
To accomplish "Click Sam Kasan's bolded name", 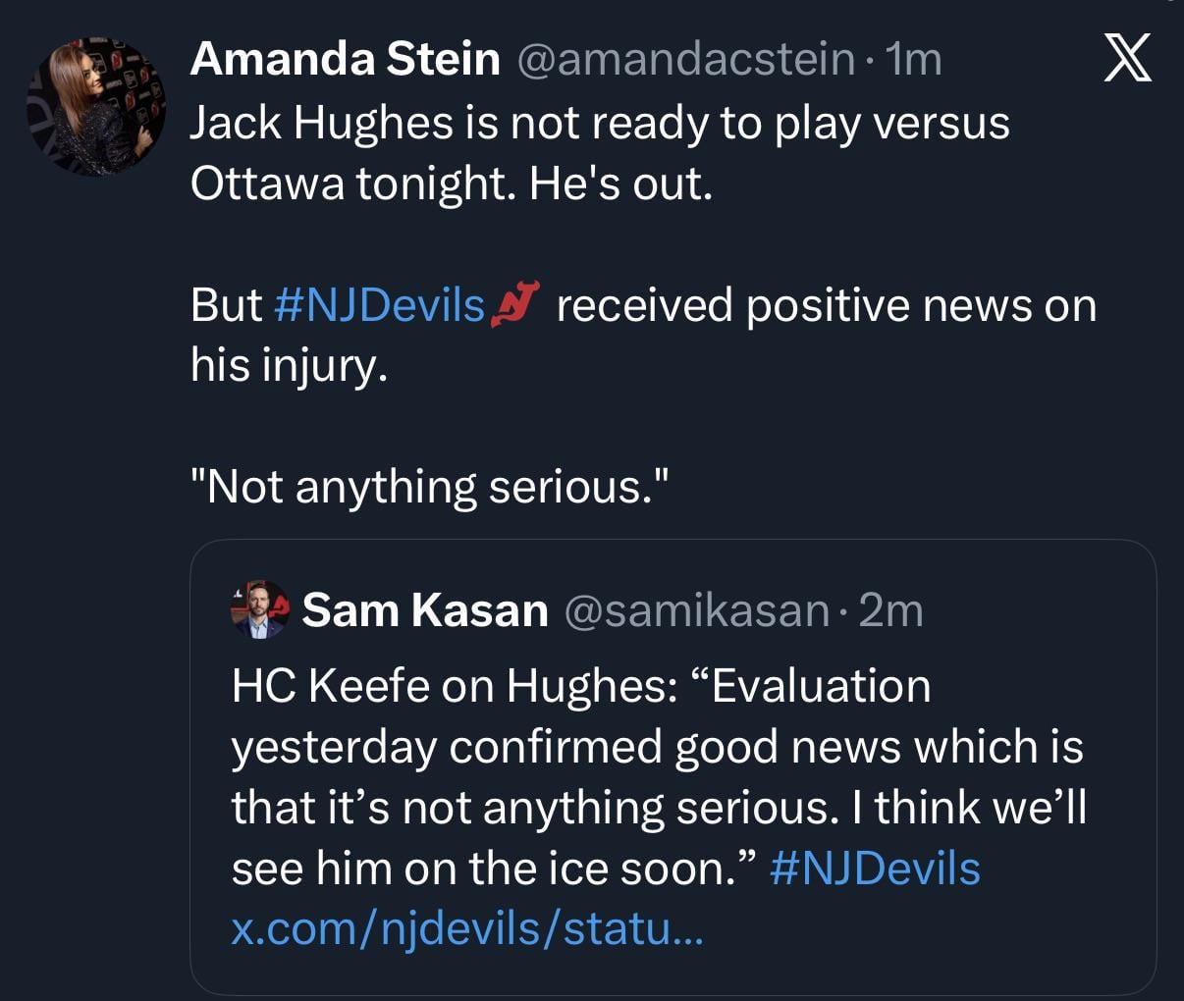I will pyautogui.click(x=426, y=608).
